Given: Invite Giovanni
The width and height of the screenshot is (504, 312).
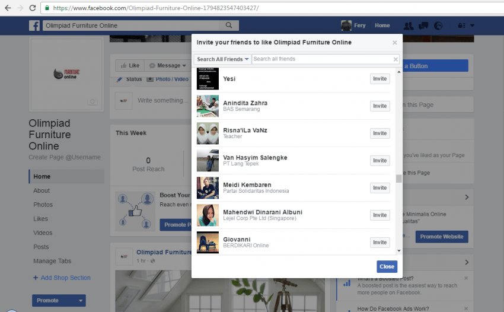Looking at the screenshot, I should click(379, 243).
